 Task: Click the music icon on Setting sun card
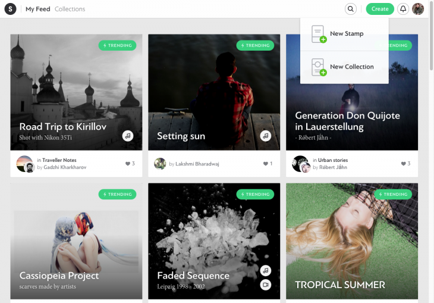[266, 136]
